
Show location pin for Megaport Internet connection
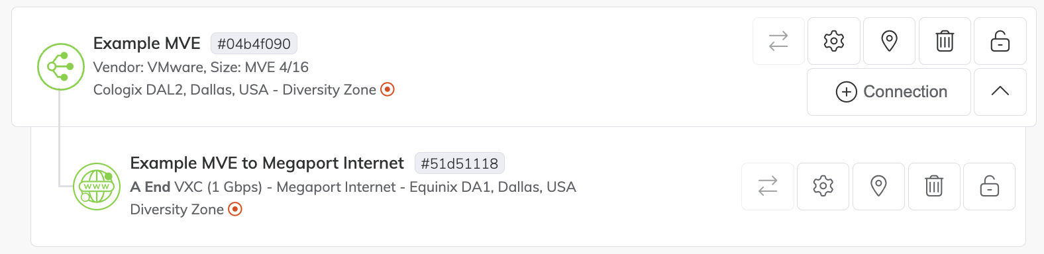[x=878, y=186]
